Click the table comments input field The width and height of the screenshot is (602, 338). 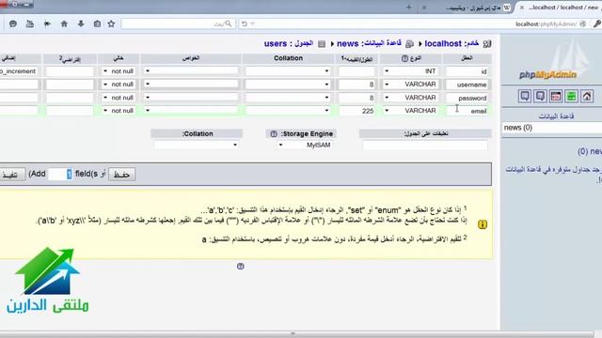425,146
